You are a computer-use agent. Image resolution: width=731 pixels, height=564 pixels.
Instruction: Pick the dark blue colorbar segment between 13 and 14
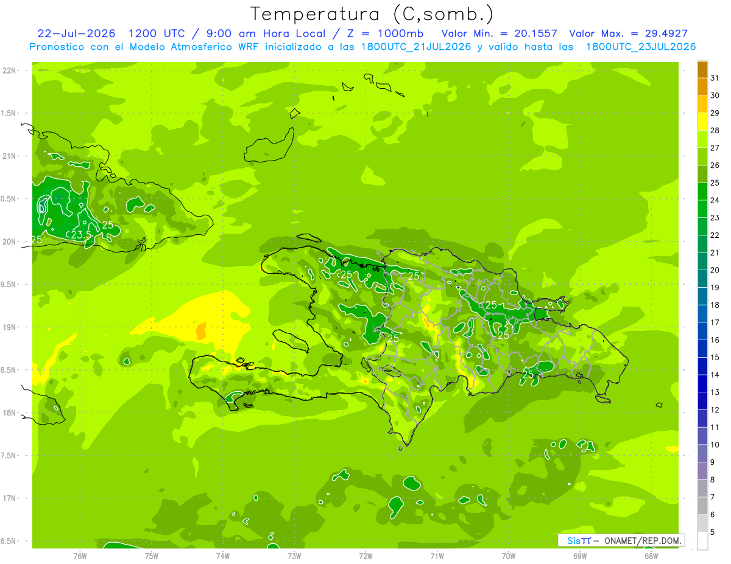(x=702, y=384)
